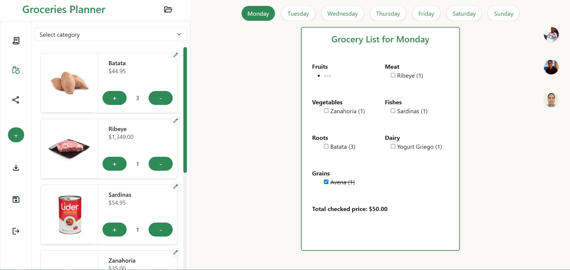Click the logout icon in sidebar
Viewport: 570px width, 270px height.
click(16, 231)
